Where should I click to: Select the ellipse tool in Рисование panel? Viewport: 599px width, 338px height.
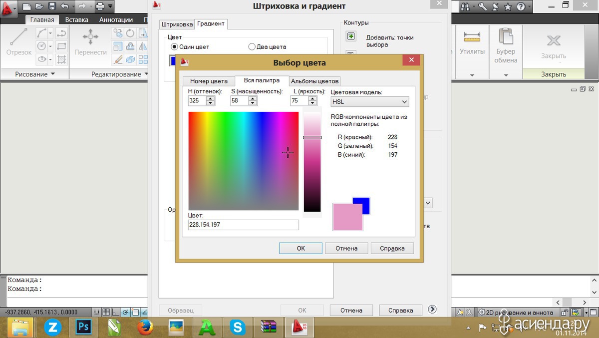[42, 59]
